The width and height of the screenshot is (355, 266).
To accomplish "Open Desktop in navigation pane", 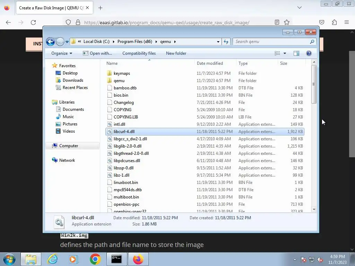I will coord(70,73).
